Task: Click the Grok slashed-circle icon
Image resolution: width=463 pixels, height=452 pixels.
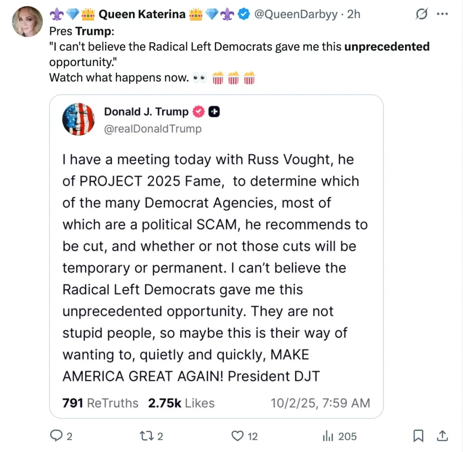Action: tap(421, 14)
